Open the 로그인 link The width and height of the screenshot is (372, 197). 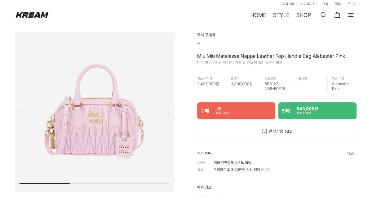click(x=352, y=4)
